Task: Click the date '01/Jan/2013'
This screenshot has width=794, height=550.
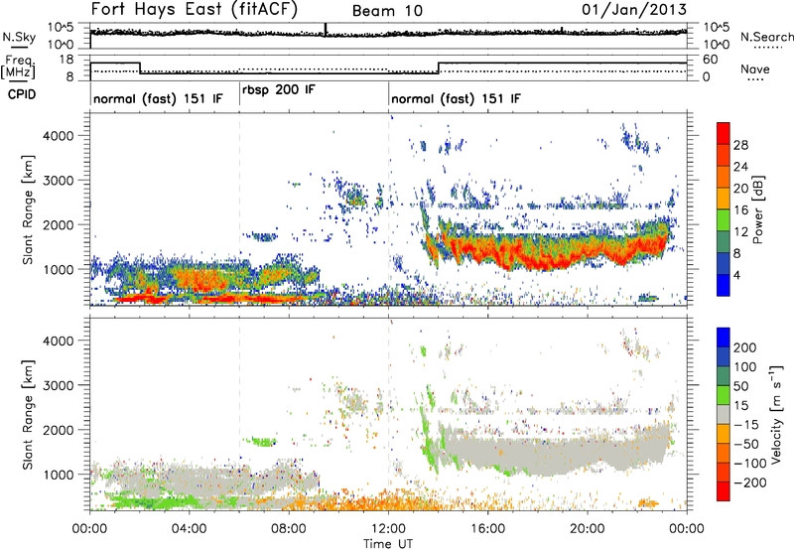Action: [634, 9]
